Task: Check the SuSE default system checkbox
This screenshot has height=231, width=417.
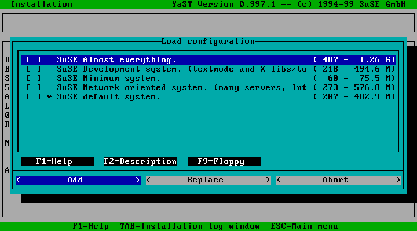Action: pyautogui.click(x=34, y=97)
